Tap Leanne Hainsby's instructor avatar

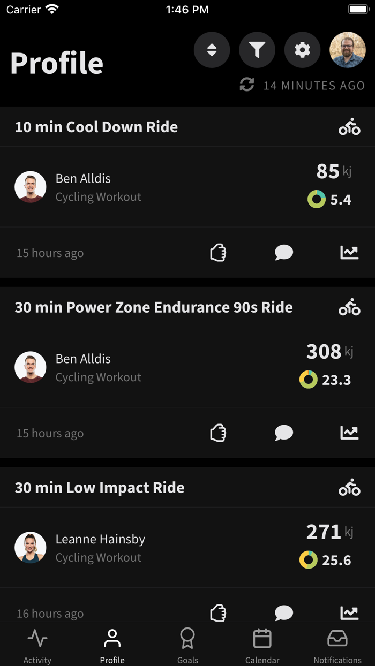(31, 548)
